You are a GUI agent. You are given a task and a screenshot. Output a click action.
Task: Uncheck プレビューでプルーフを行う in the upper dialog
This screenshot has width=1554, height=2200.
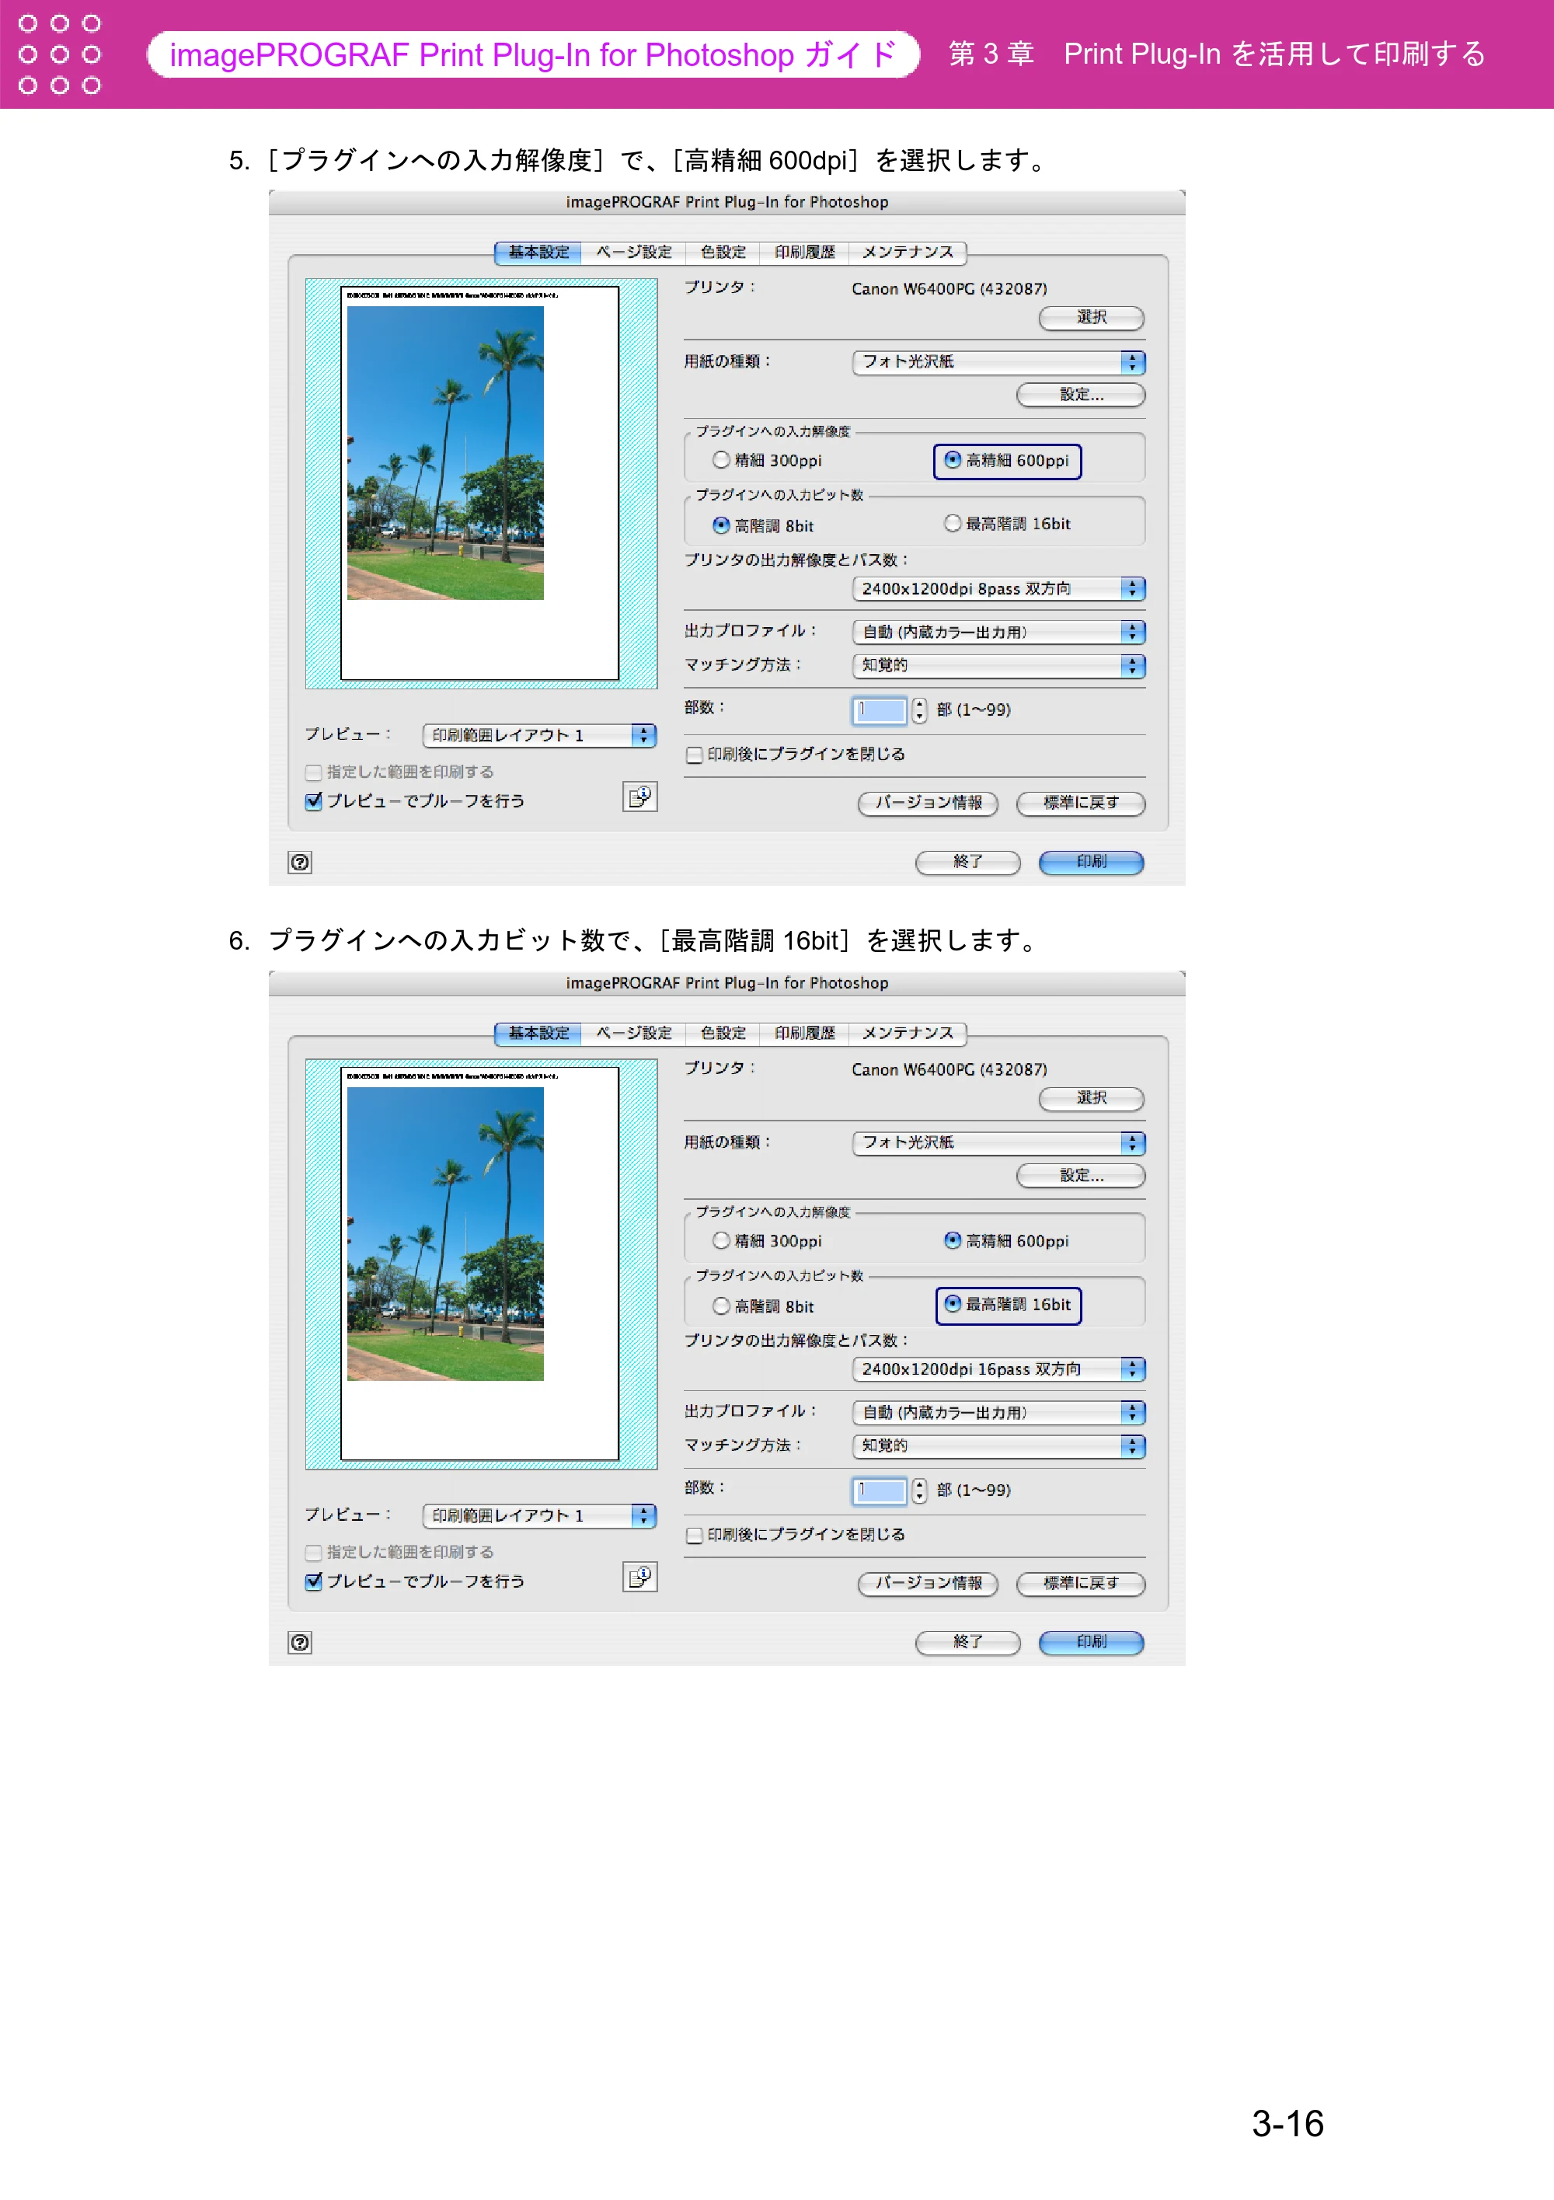[x=313, y=802]
